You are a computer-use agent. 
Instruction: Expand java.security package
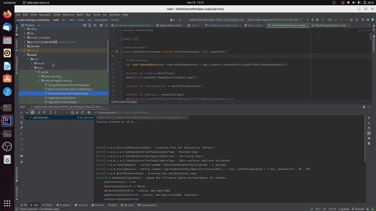[39, 76]
